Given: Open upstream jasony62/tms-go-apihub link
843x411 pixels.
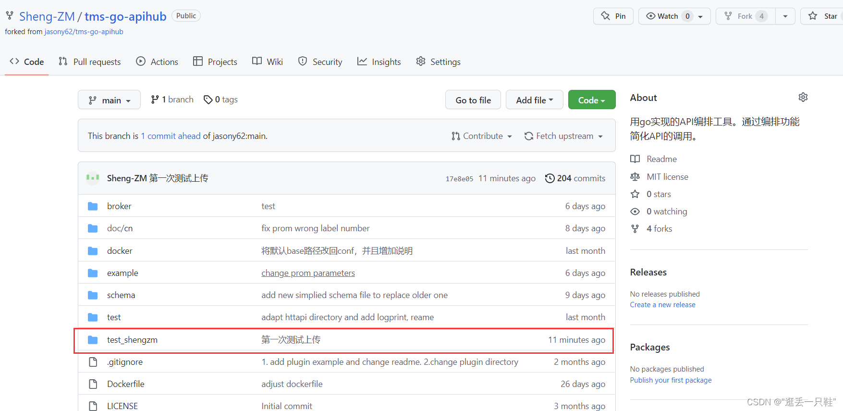Looking at the screenshot, I should 84,32.
